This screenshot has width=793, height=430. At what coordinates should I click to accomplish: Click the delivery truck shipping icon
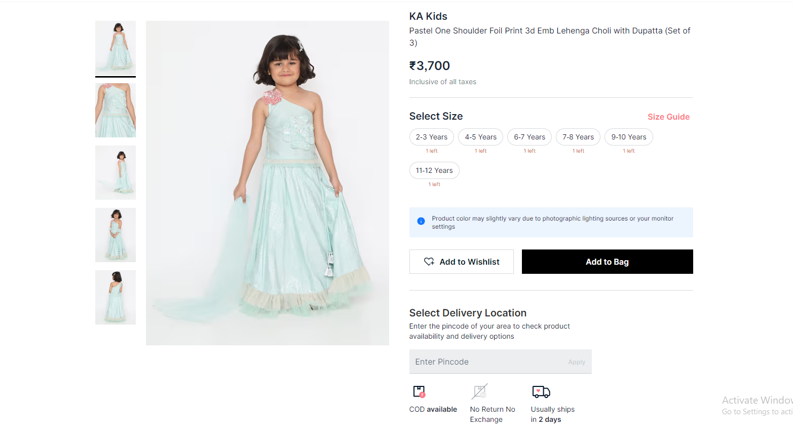point(541,391)
